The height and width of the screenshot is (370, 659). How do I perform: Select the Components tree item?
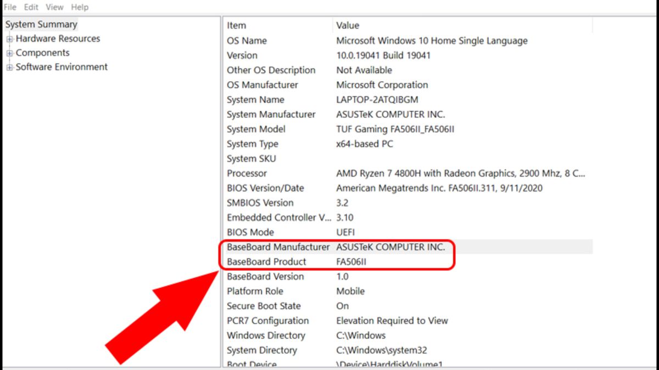click(x=42, y=53)
